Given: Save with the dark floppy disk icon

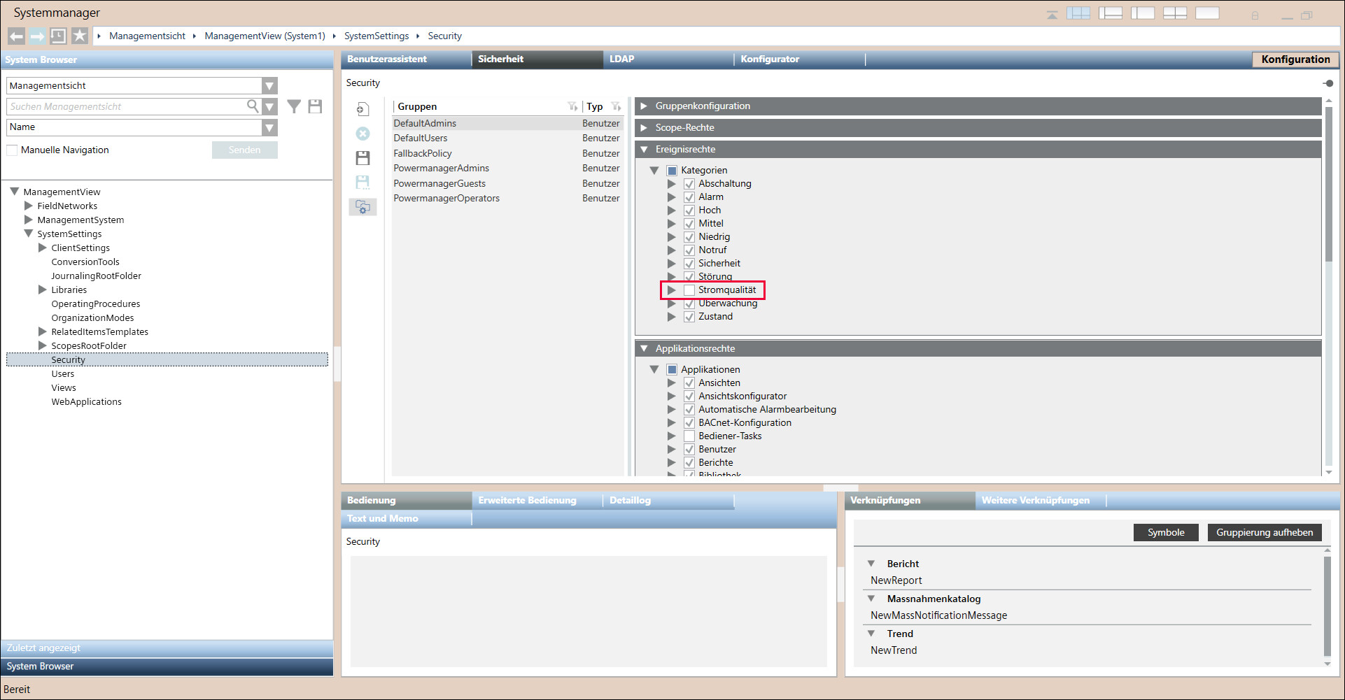Looking at the screenshot, I should [x=362, y=158].
